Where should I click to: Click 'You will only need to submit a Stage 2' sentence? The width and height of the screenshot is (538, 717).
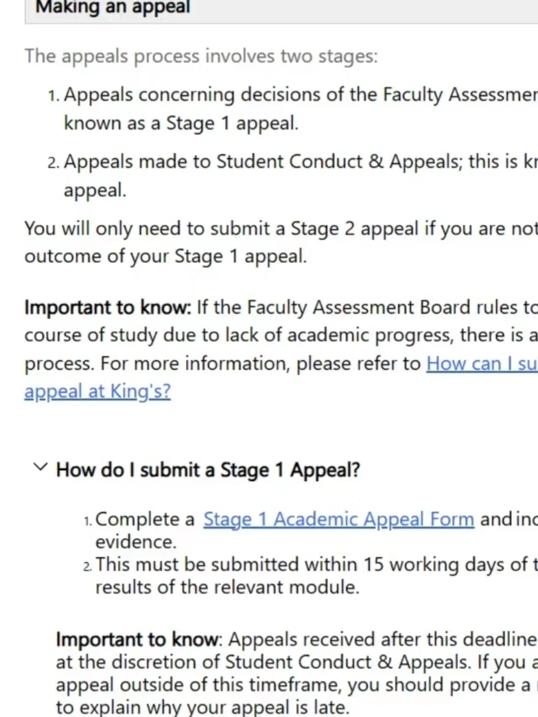point(281,228)
